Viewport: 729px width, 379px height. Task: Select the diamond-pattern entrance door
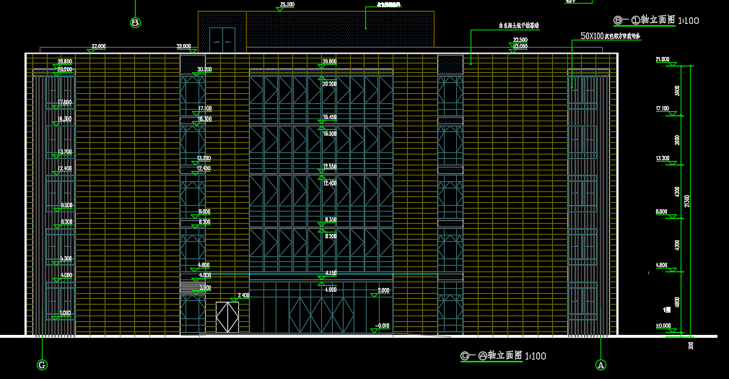[x=227, y=318]
